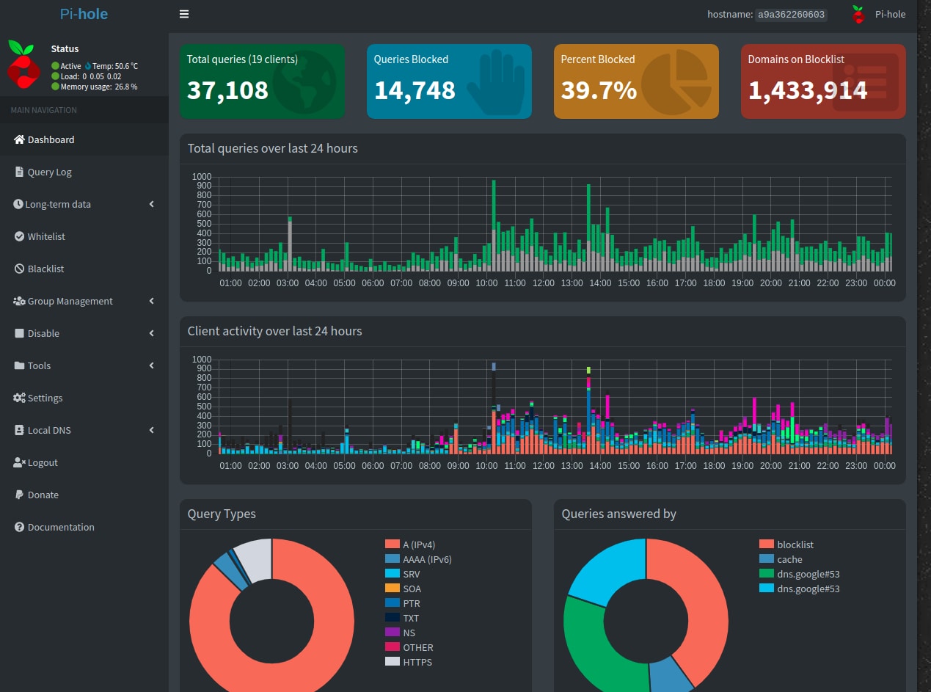Click the Pi-hole user menu top right
Viewport: 931px width, 692px height.
(x=879, y=14)
